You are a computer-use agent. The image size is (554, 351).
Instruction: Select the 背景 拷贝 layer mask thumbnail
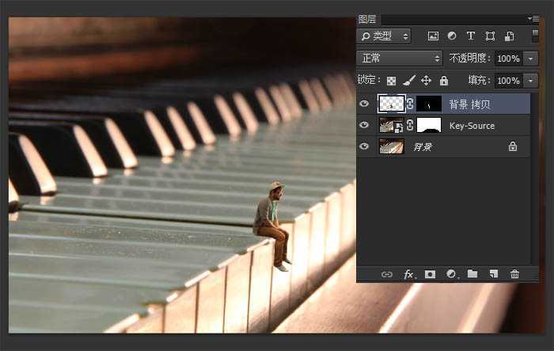pyautogui.click(x=429, y=104)
